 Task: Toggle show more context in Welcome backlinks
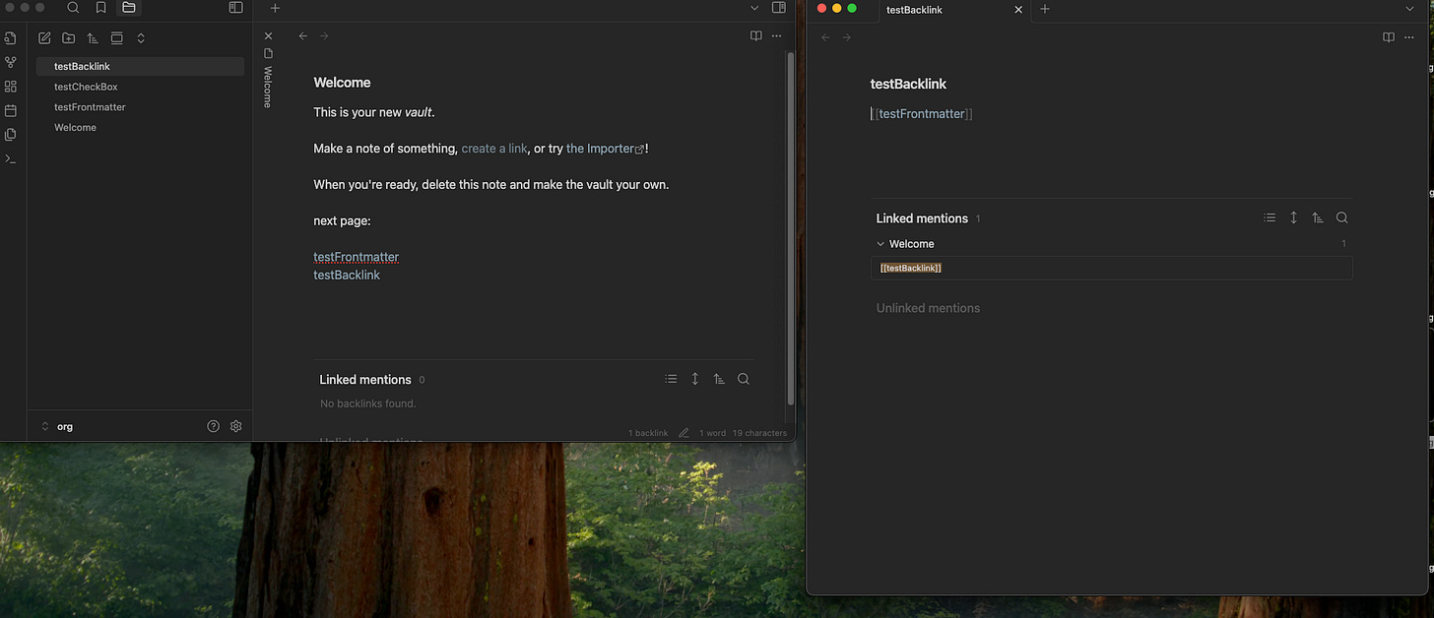[694, 379]
